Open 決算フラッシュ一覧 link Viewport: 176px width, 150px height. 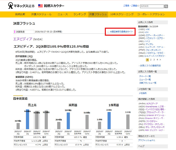point(148,83)
